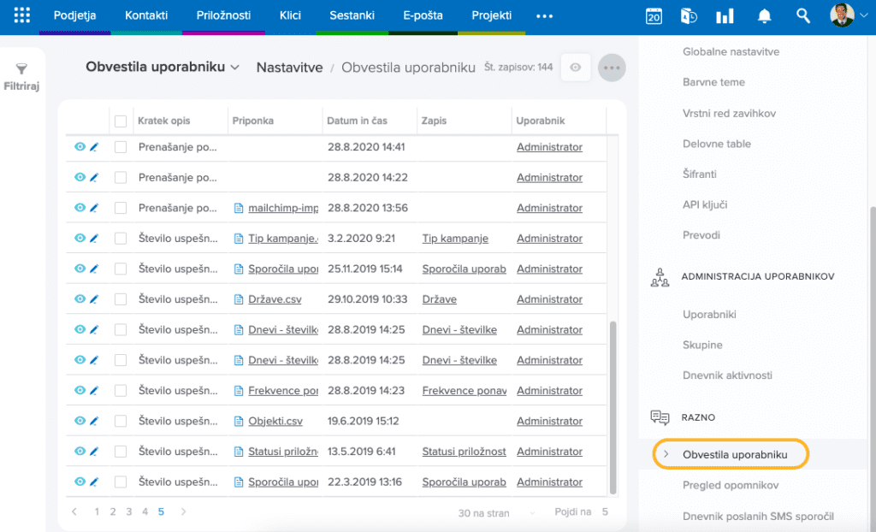Click the notifications bell icon
876x532 pixels.
pyautogui.click(x=765, y=15)
